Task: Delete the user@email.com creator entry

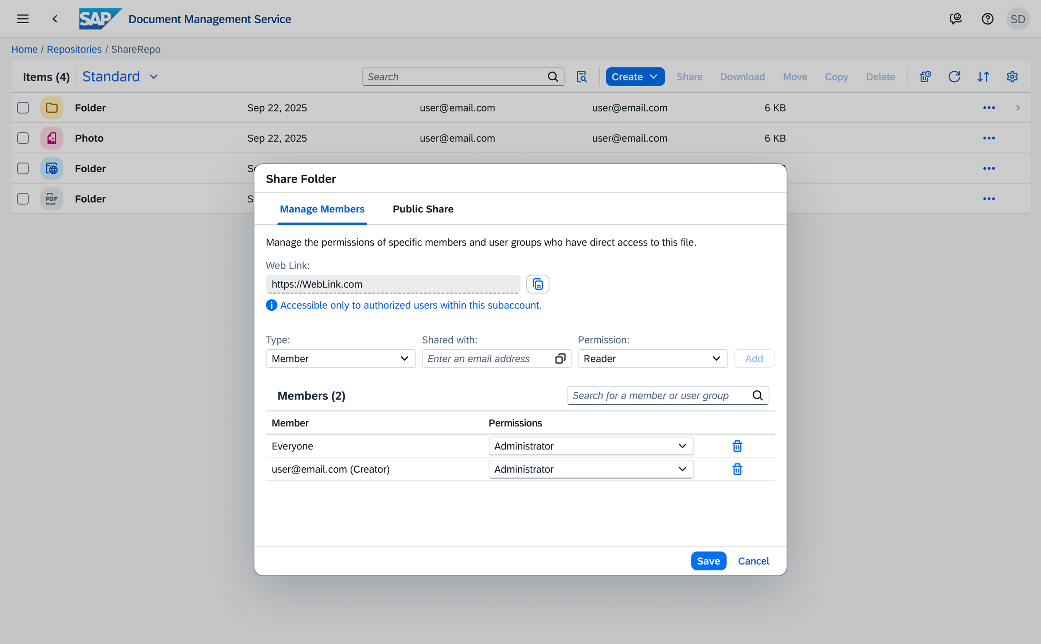Action: click(737, 469)
